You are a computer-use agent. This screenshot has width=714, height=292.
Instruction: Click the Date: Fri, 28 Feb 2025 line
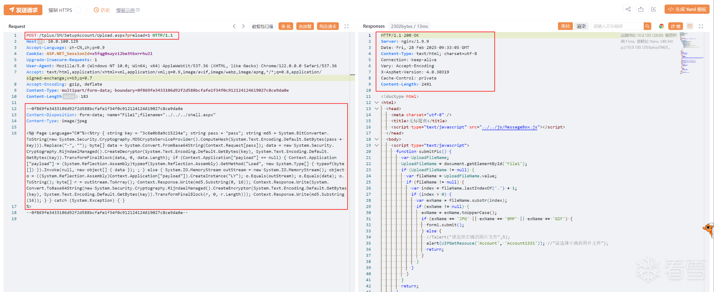tap(425, 48)
